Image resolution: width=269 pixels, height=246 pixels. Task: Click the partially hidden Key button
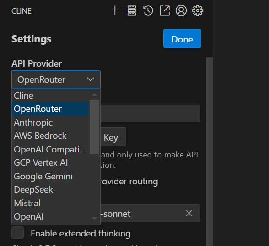(x=113, y=137)
